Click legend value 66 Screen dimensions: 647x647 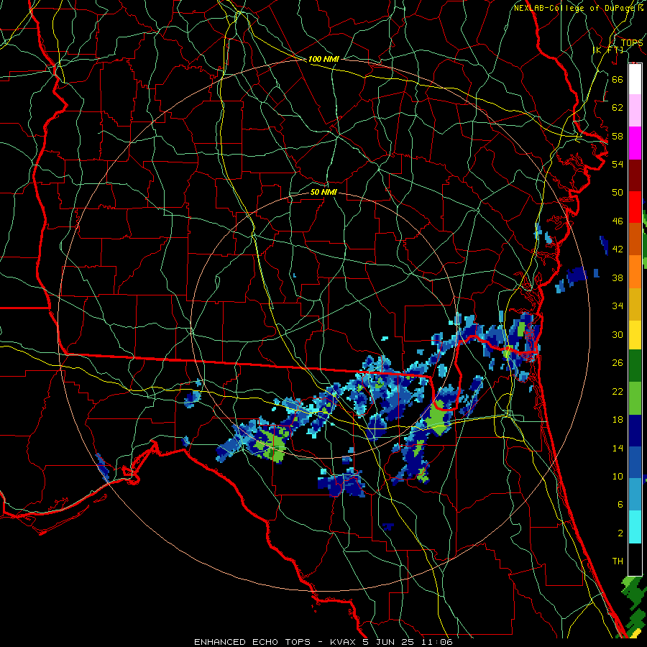pos(618,79)
